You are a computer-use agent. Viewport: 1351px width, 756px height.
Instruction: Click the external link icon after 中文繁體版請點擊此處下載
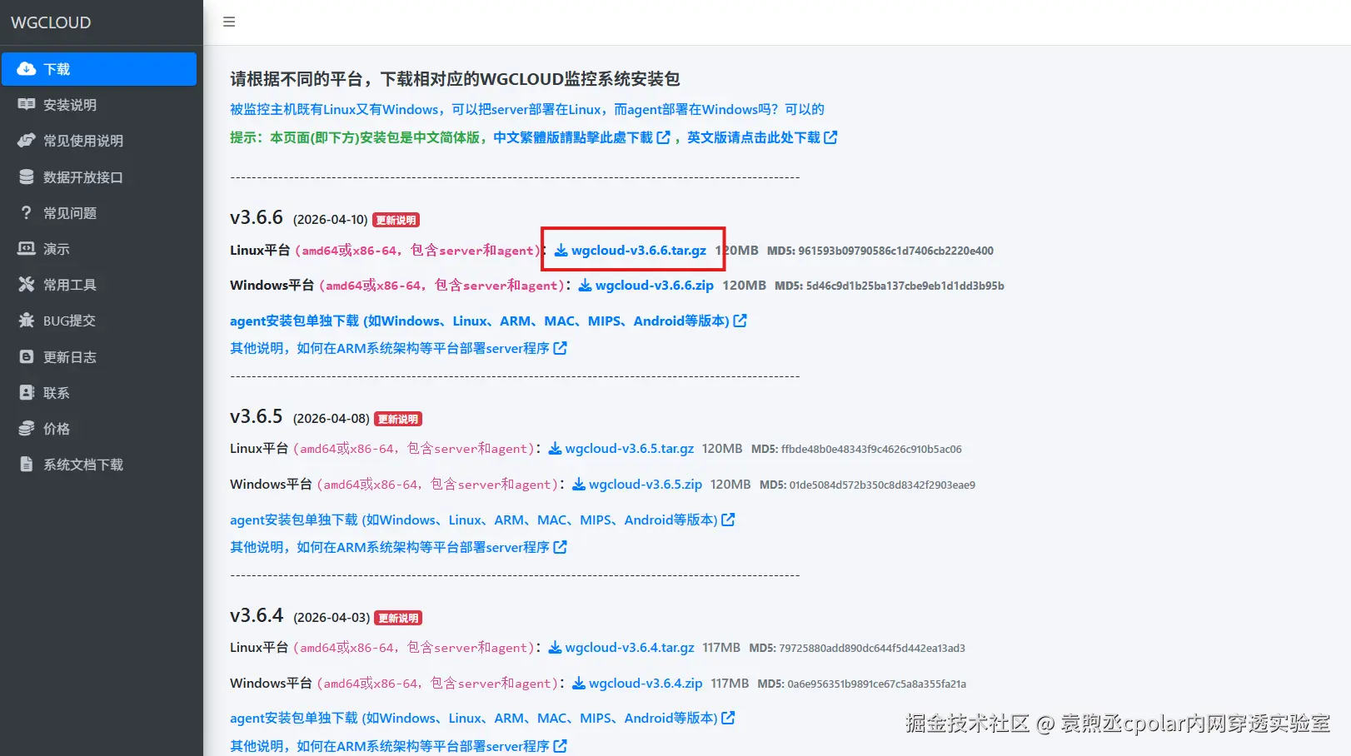click(663, 137)
